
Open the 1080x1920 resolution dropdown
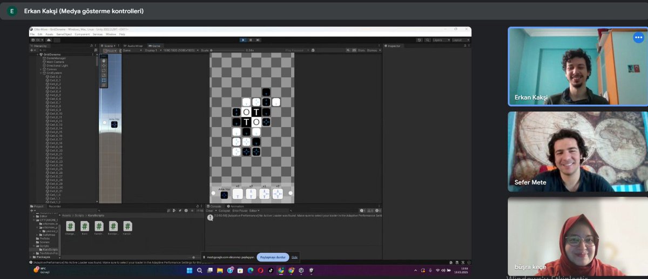[x=180, y=50]
